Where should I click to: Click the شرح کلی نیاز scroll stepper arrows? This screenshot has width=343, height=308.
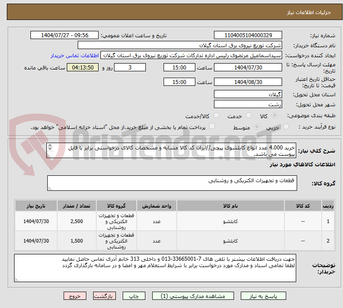tap(50, 147)
